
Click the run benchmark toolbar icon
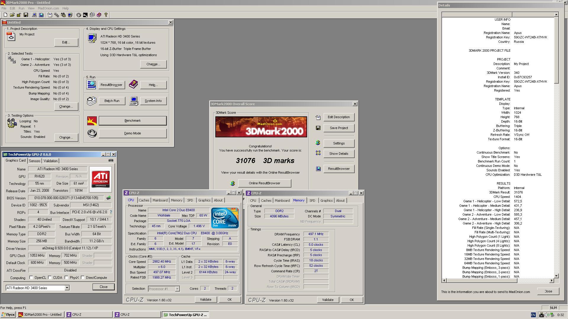[x=85, y=15]
